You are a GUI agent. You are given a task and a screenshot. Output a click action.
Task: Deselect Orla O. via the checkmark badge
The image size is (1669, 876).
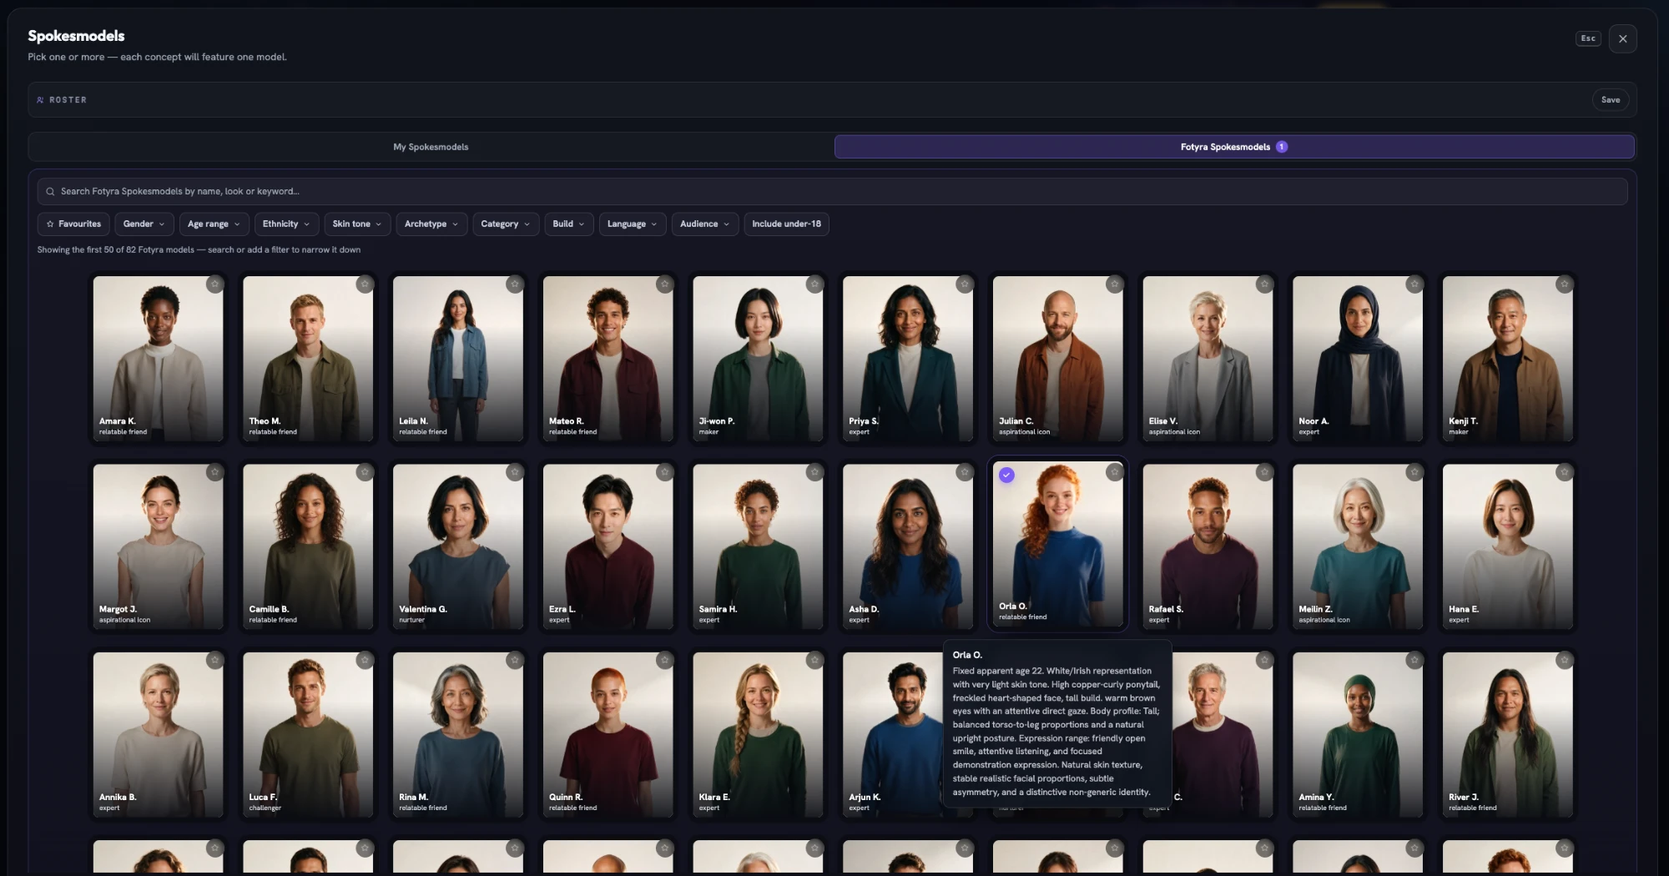1007,475
